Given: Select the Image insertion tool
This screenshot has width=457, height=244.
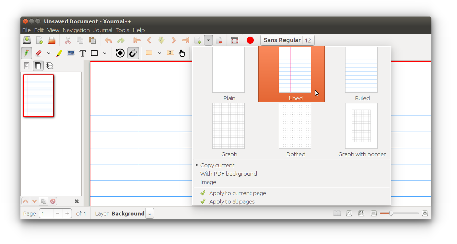Looking at the screenshot, I should point(71,53).
